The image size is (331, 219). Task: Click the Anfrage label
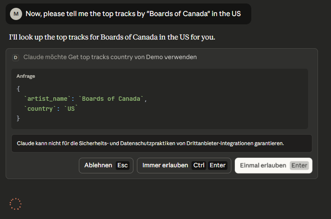pos(26,76)
